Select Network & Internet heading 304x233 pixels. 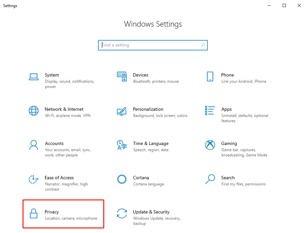click(64, 109)
